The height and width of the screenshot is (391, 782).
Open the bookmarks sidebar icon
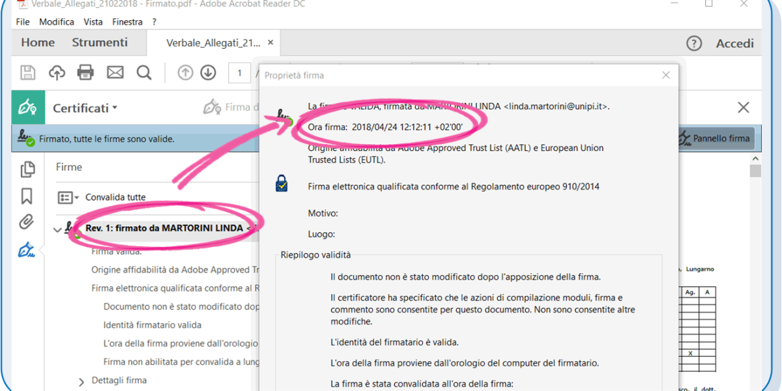click(27, 196)
